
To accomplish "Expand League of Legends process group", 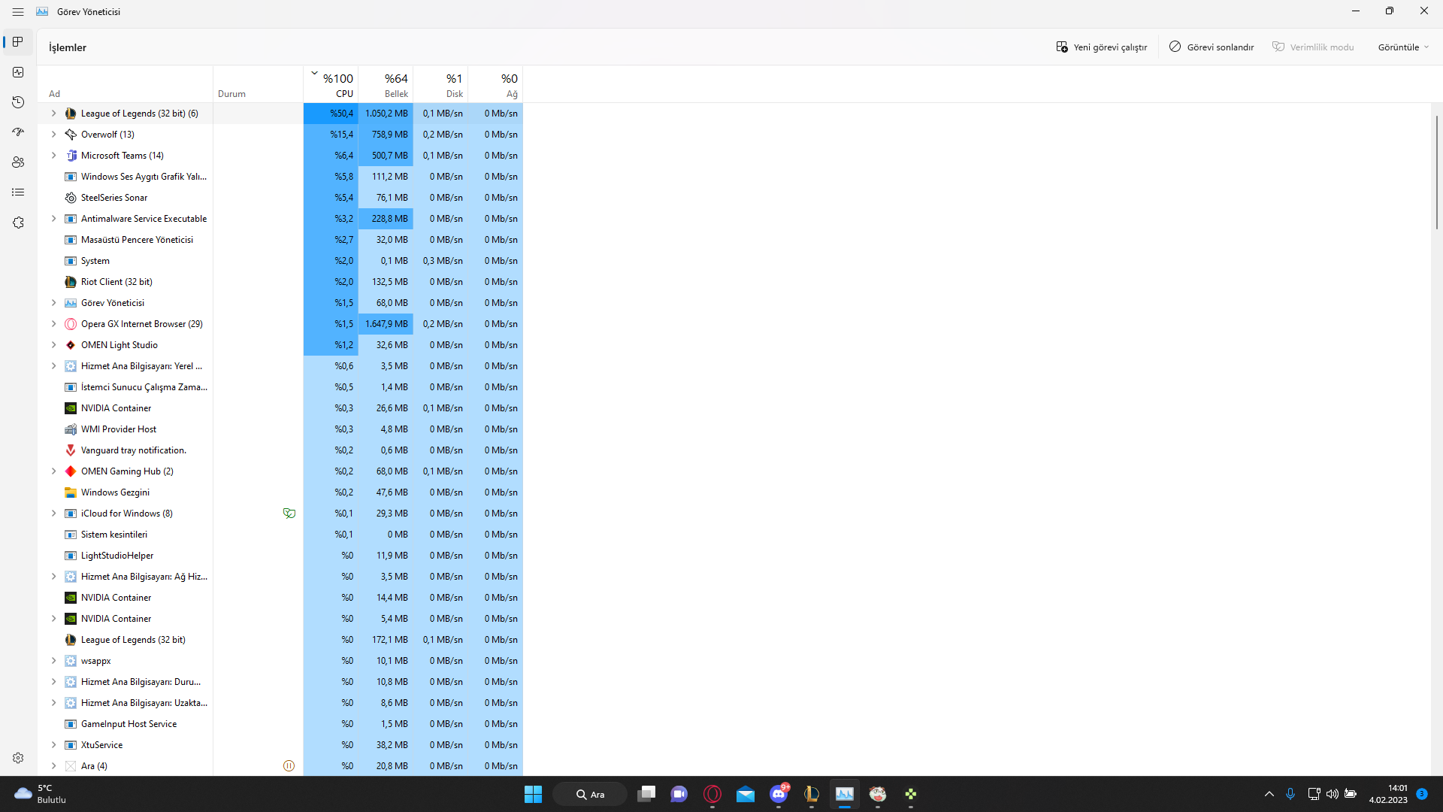I will tap(53, 114).
